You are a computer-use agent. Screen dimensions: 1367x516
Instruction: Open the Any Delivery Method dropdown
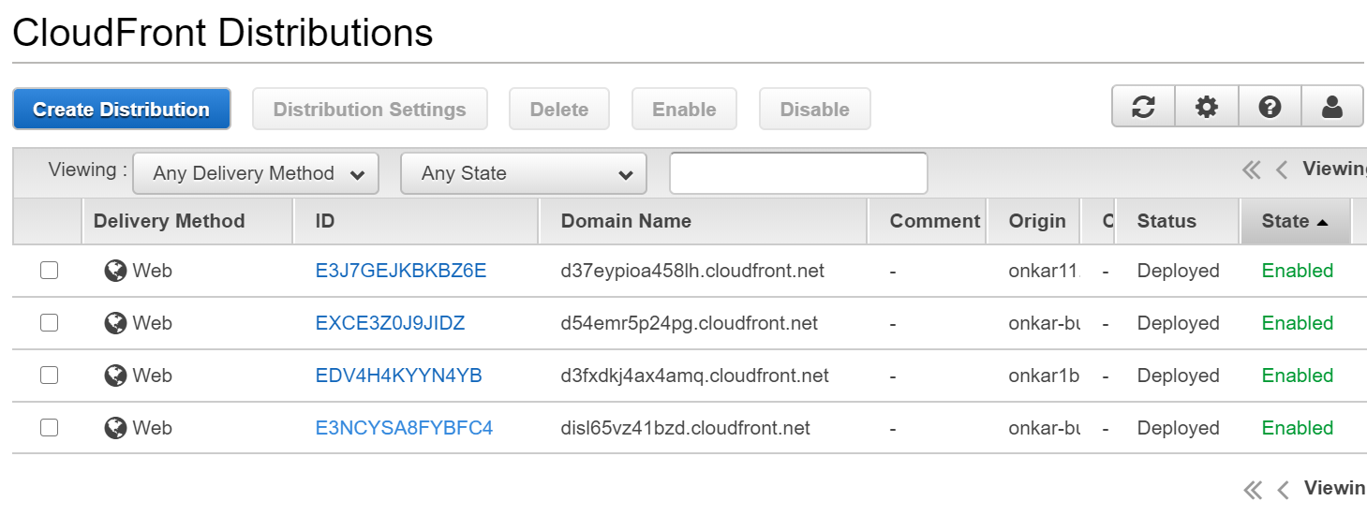tap(256, 173)
